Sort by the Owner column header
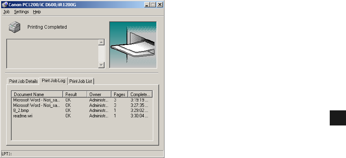Viewport: 346px width, 158px height. (99, 94)
